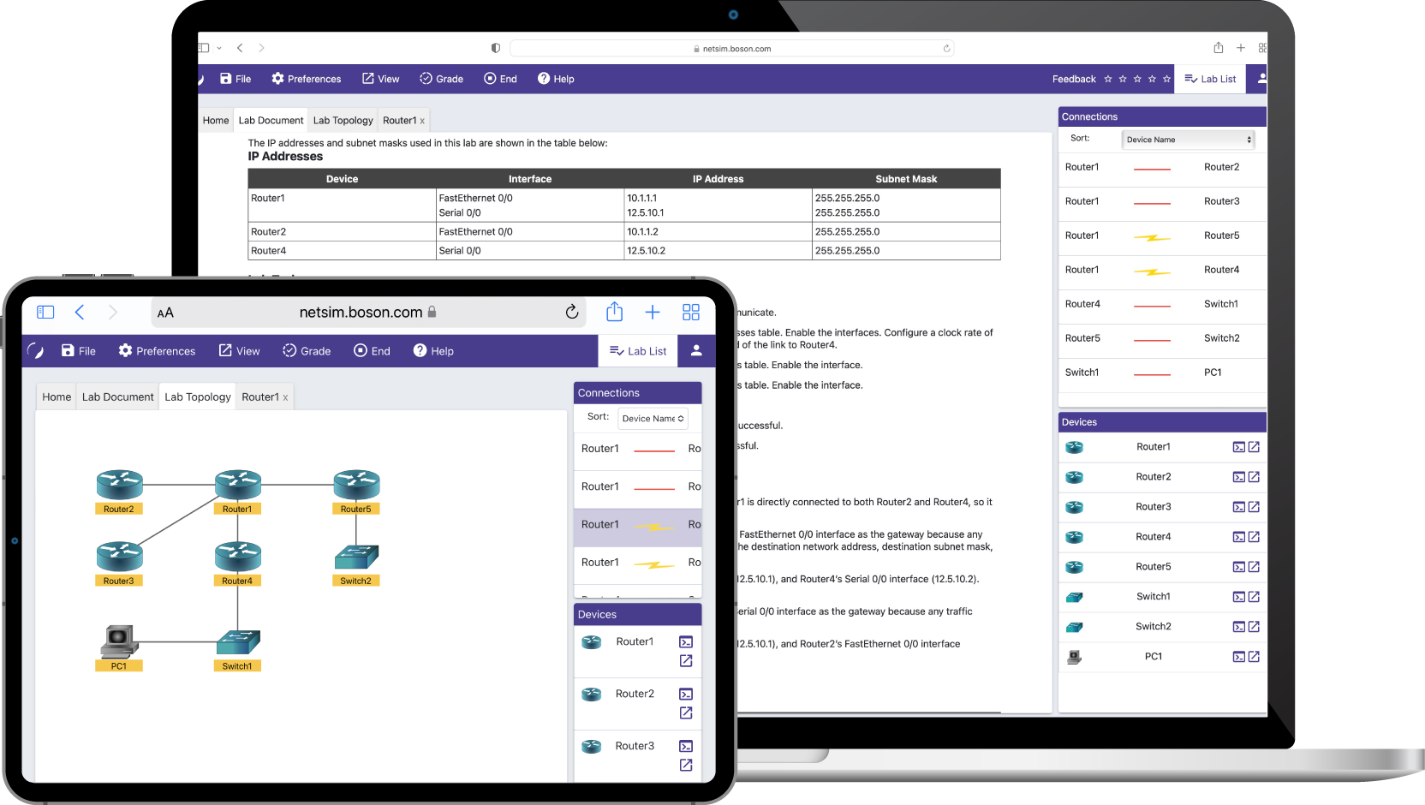Open Switch1 in a new window via external link icon

pos(1254,597)
